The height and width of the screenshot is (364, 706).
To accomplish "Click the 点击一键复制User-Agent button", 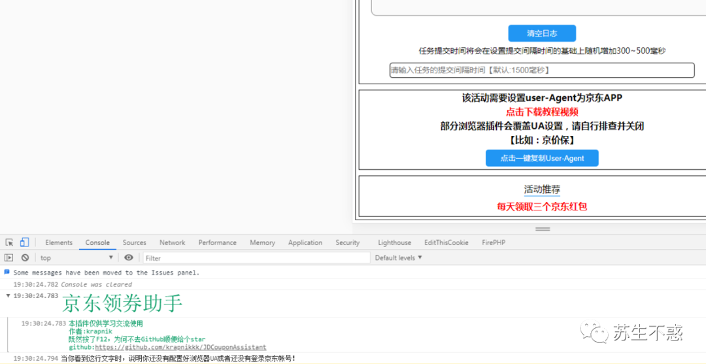I will coord(542,158).
